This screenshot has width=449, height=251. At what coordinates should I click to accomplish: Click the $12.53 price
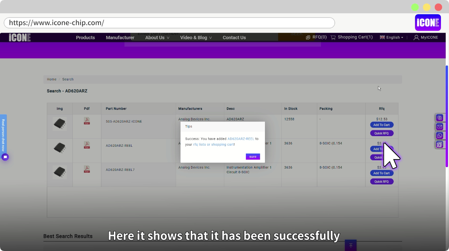pyautogui.click(x=382, y=119)
